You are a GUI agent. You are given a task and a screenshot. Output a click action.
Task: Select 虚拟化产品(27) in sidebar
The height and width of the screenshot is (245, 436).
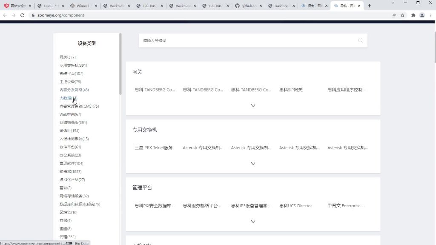click(x=72, y=180)
